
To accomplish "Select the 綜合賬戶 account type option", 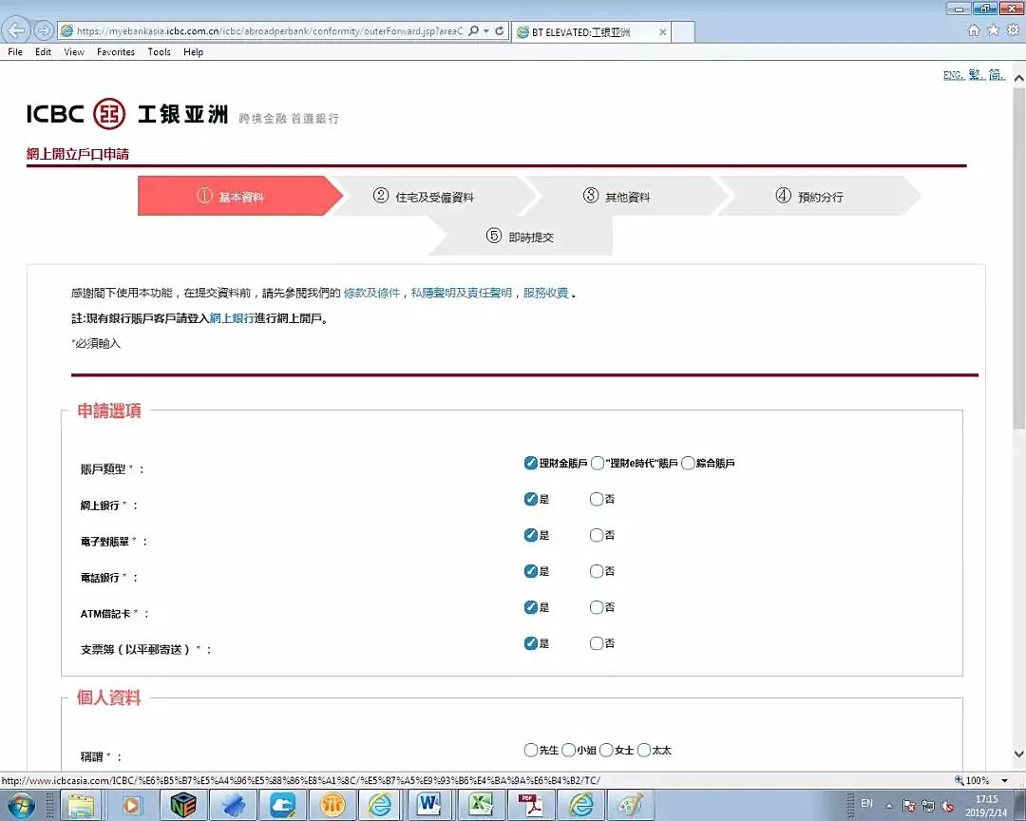I will (x=690, y=463).
